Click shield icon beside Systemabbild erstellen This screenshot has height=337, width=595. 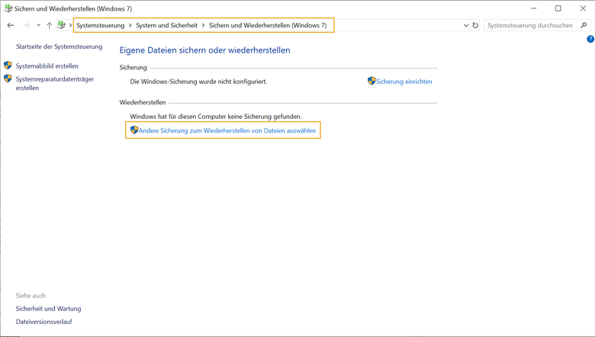(8, 66)
